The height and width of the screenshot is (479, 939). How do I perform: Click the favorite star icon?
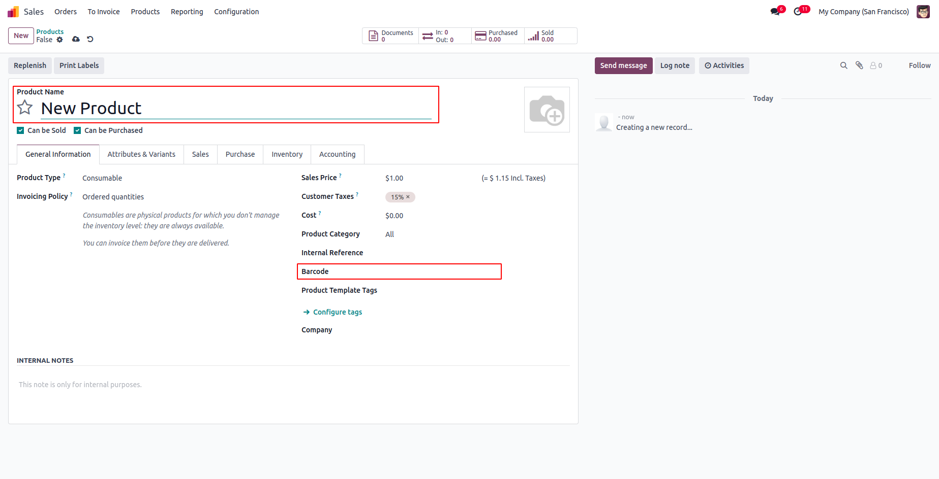coord(24,108)
